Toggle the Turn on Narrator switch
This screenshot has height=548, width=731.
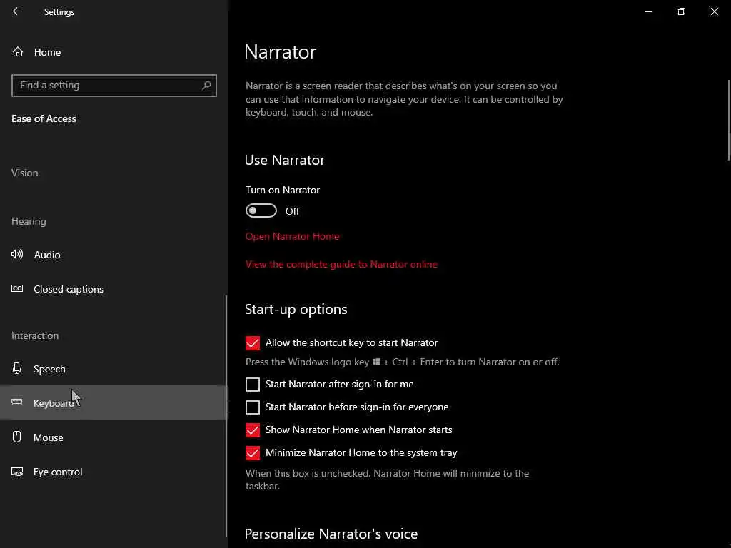pos(261,210)
